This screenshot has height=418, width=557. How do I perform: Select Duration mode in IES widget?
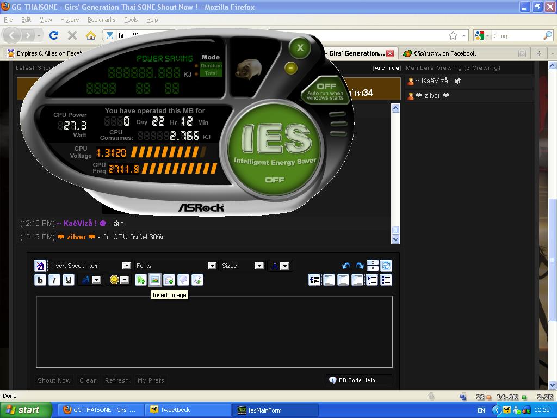click(211, 66)
